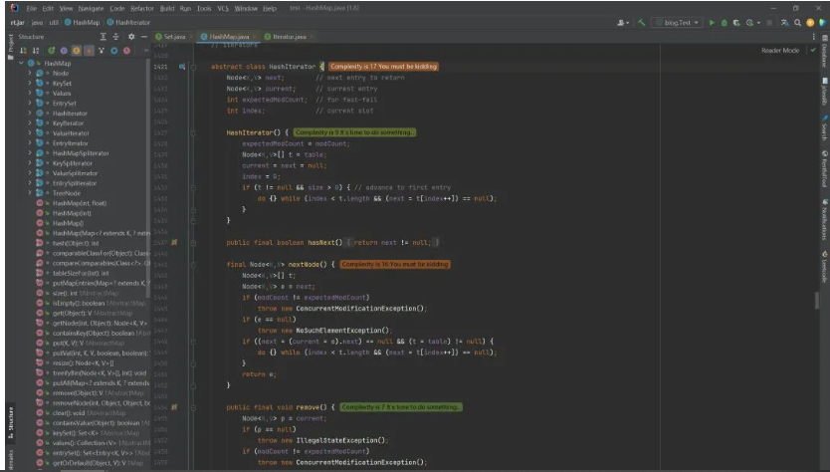Toggle Show Inherited green filter
Viewport: 830px width, 472px height.
[x=51, y=51]
